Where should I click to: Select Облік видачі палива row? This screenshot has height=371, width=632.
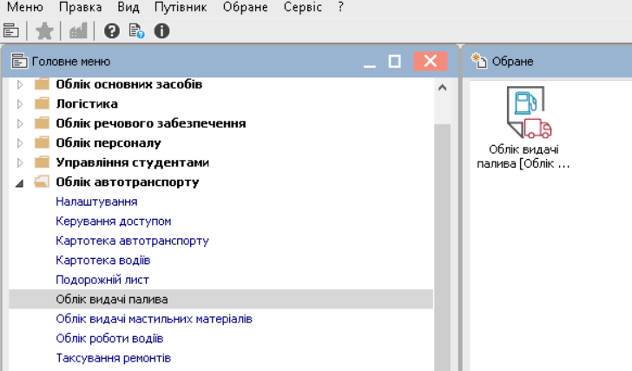(221, 299)
